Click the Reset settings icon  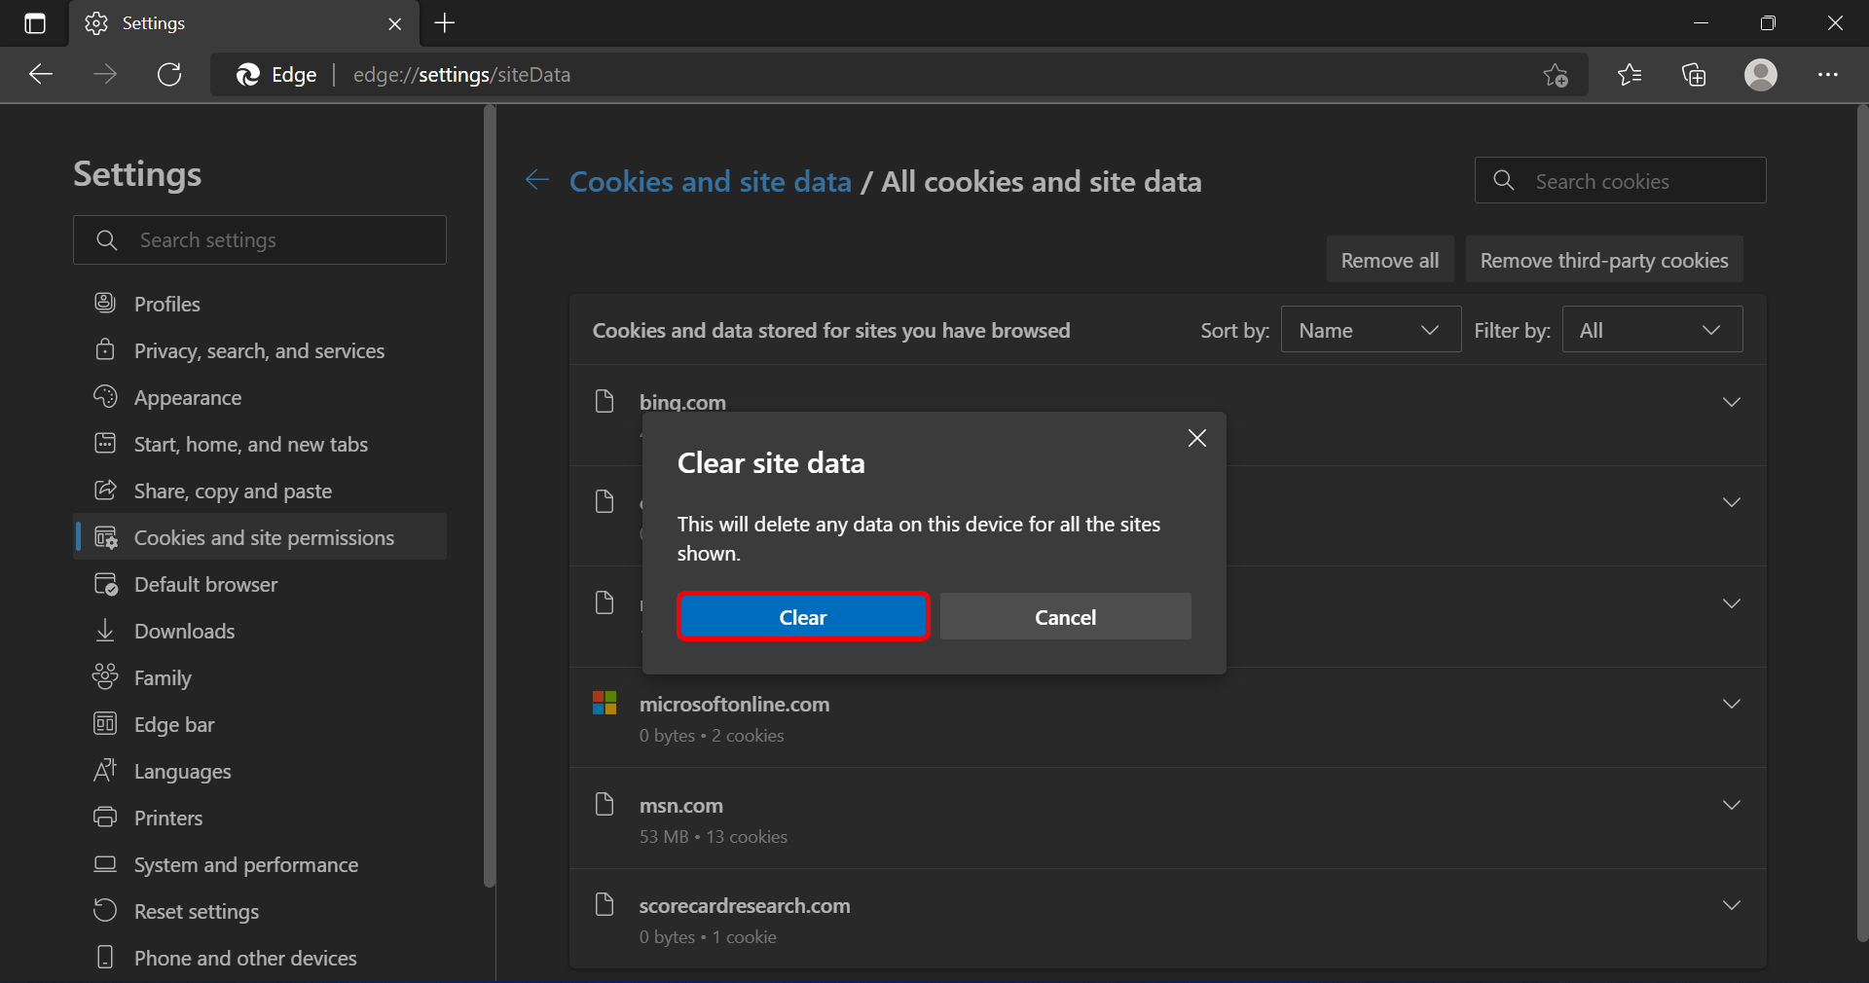pos(105,910)
